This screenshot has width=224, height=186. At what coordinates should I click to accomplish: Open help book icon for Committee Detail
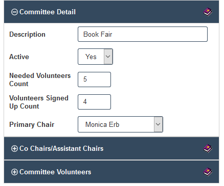(x=208, y=12)
